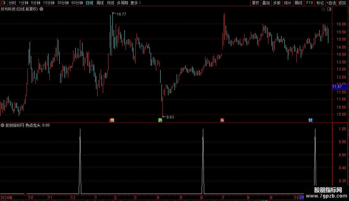Image resolution: width=349 pixels, height=201 pixels.
Task: Select the 5分钟 period tab
Action: pos(36,3)
